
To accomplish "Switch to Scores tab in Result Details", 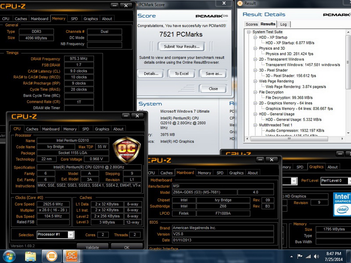I will click(x=251, y=24).
